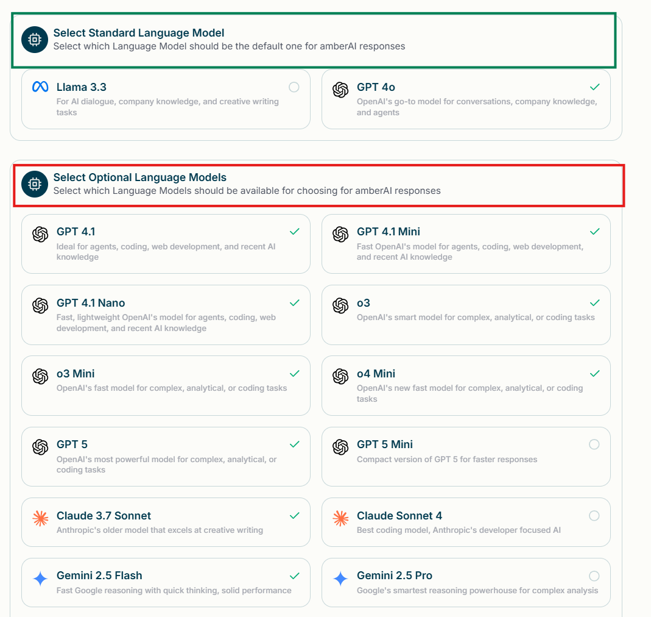Click the Gemini sparkle icon for Gemini 2.5 Pro
The image size is (651, 617).
coord(340,579)
